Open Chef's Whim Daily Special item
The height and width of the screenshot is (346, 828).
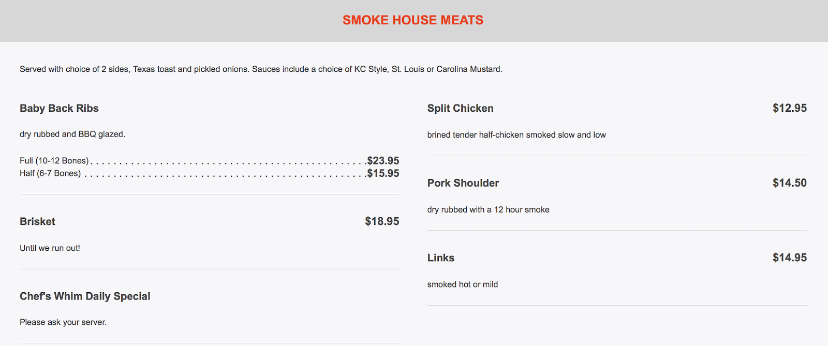tap(85, 296)
